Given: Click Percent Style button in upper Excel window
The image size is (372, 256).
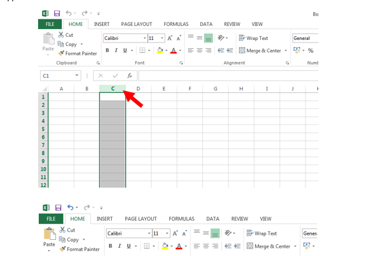Looking at the screenshot, I should point(311,50).
